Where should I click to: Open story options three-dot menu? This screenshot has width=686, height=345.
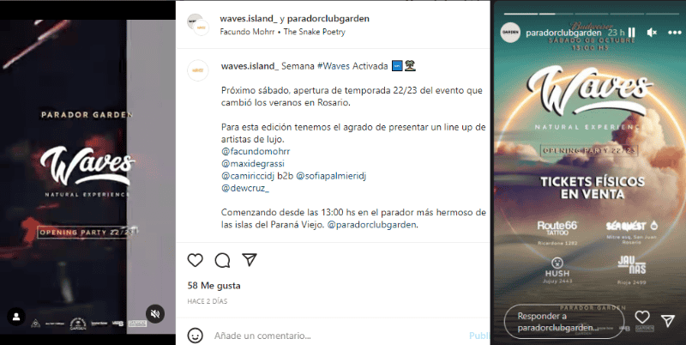click(x=674, y=33)
